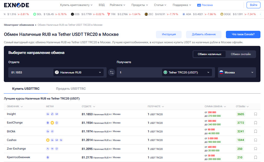This screenshot has width=264, height=162.
Task: Click the EXNODE logo
Action: [17, 5]
